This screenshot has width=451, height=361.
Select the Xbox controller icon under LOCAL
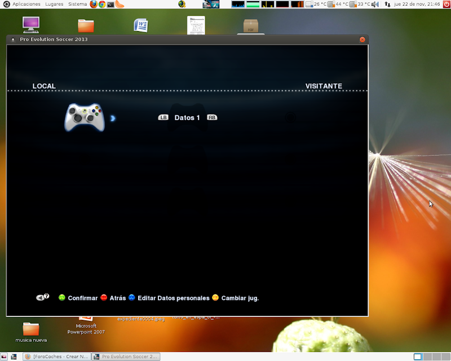(84, 117)
